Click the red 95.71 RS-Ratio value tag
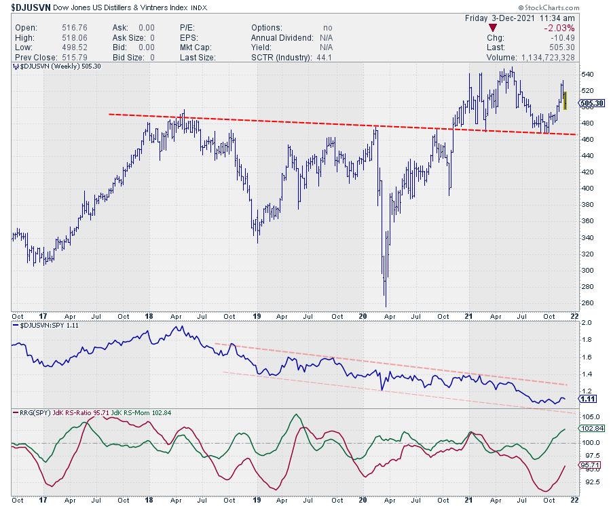Viewport: 611px width, 506px height. point(588,465)
